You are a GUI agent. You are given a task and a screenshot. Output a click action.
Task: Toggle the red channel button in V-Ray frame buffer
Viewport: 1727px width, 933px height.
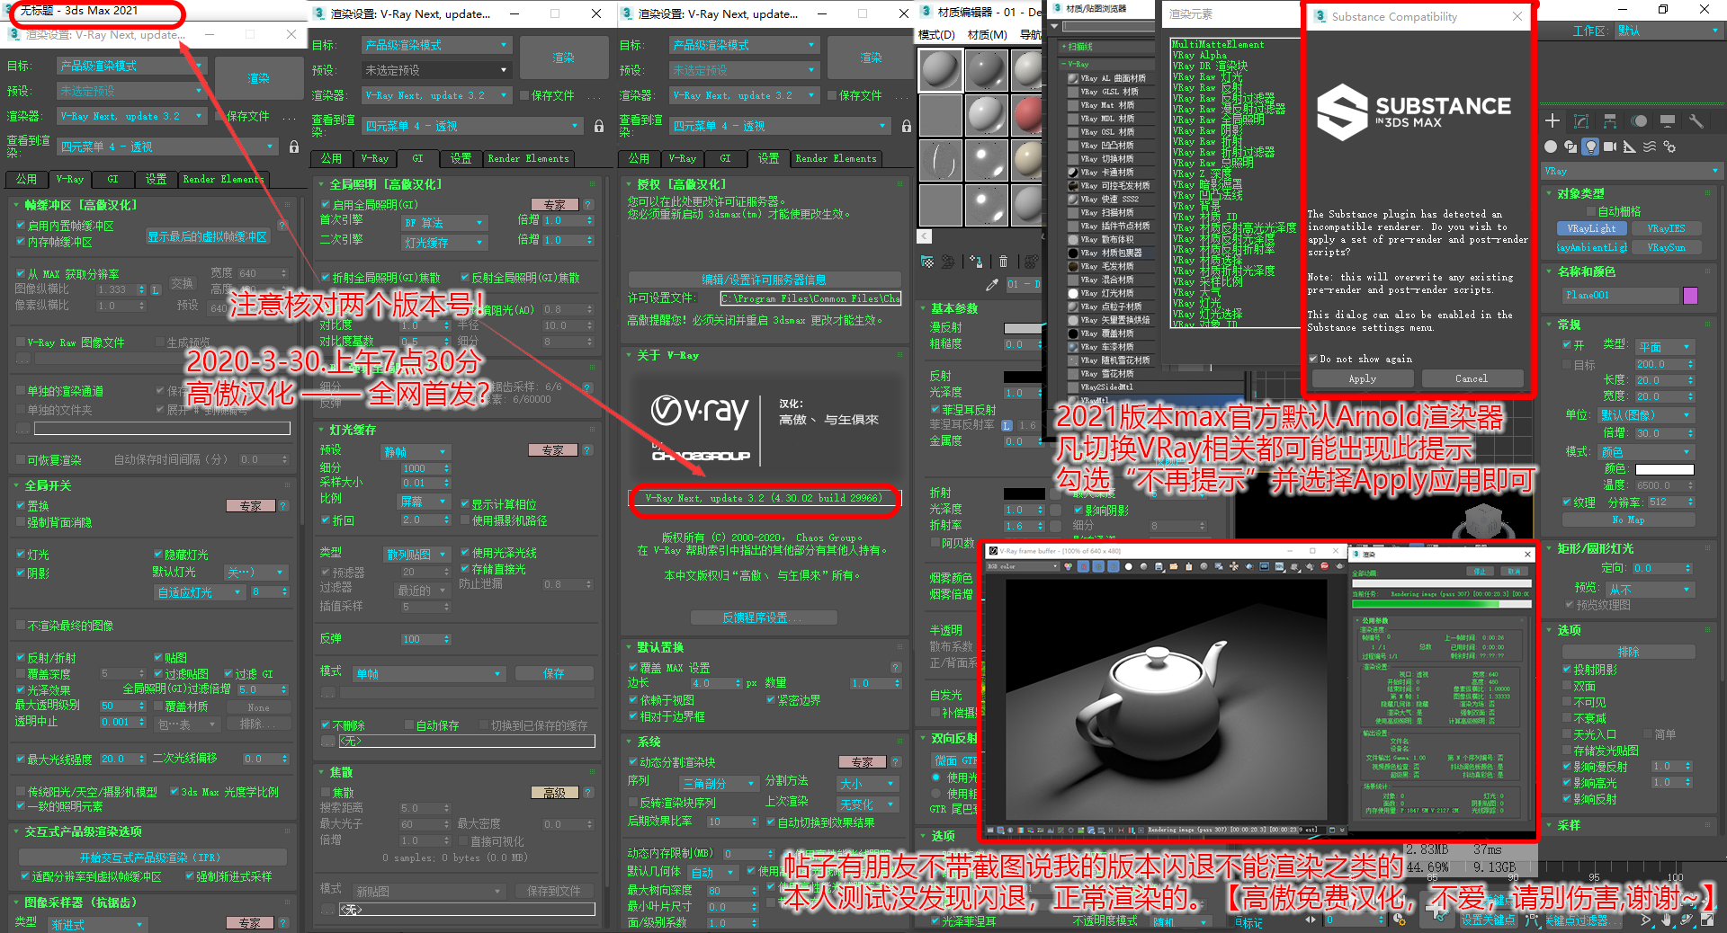click(1084, 568)
